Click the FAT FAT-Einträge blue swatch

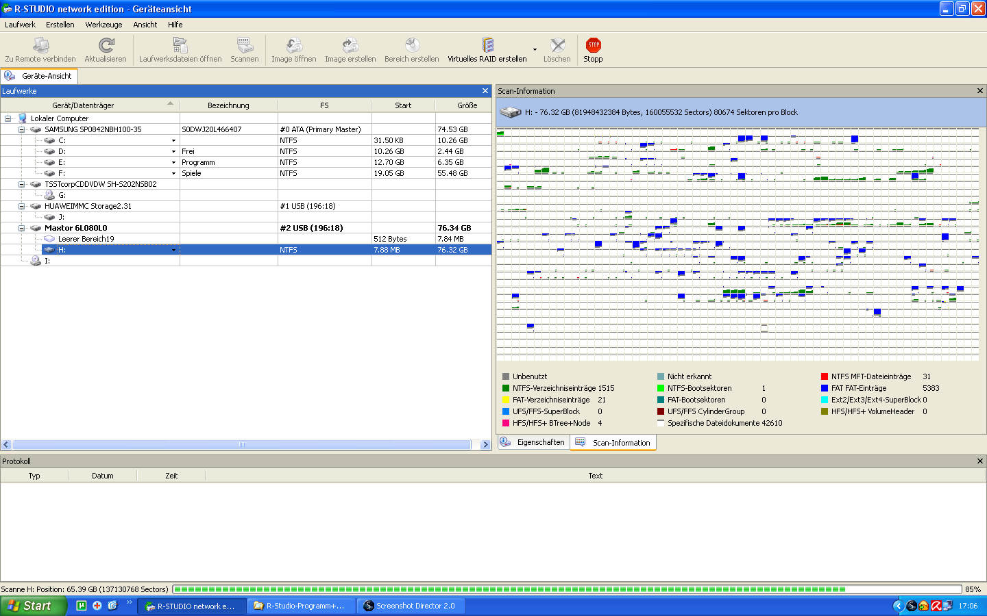[x=825, y=388]
